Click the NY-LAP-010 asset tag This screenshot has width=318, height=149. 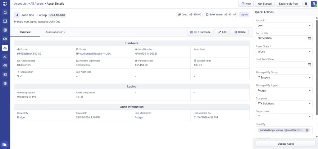[57, 15]
